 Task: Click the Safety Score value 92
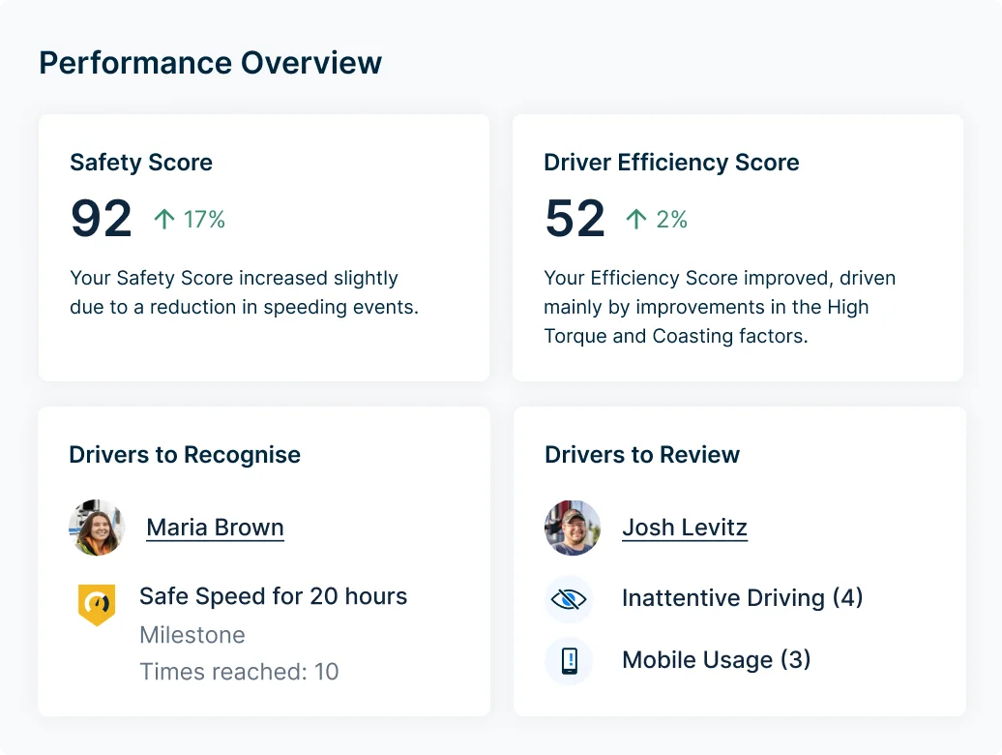pyautogui.click(x=101, y=219)
